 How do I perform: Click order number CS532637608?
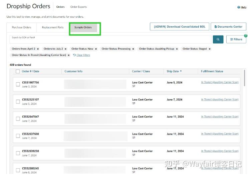pos(30,134)
